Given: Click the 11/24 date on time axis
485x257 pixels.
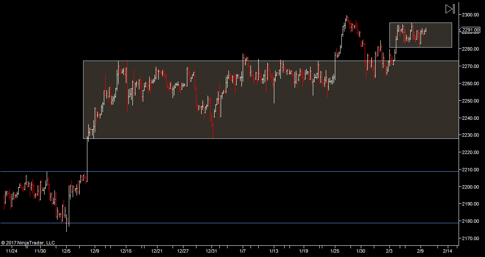Looking at the screenshot, I should point(12,251).
